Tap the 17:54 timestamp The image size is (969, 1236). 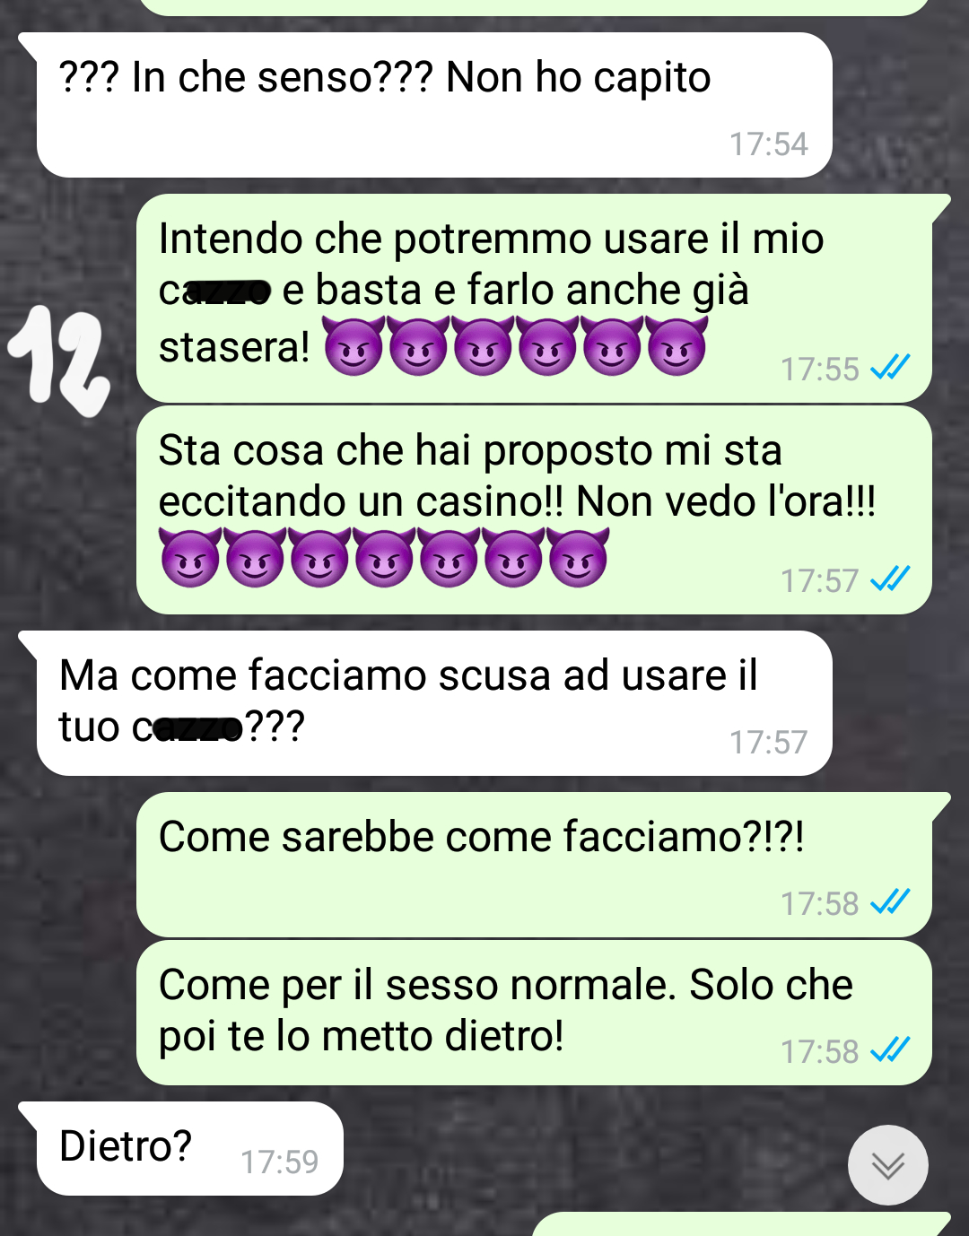[x=769, y=144]
